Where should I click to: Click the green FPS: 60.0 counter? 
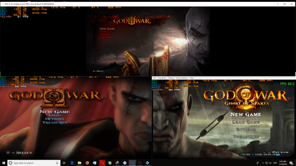pyautogui.click(x=287, y=83)
